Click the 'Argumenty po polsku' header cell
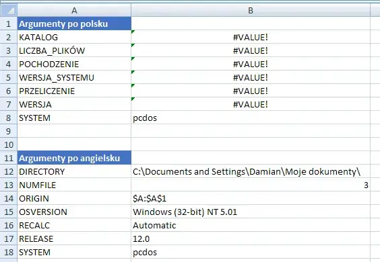Screen dimensions: 380x262 pos(74,24)
